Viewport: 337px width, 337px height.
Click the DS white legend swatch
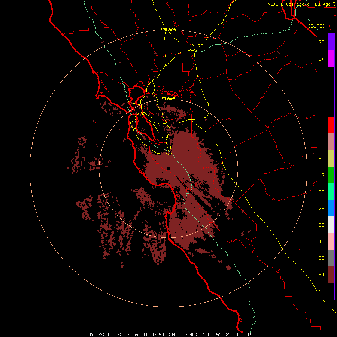click(331, 225)
